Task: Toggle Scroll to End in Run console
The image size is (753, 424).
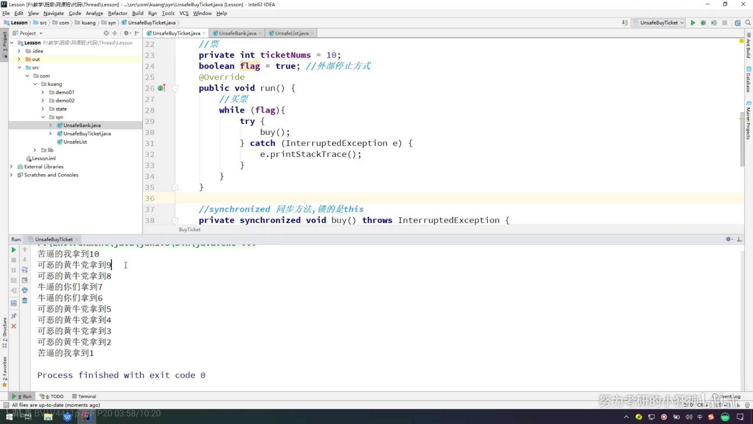Action: pyautogui.click(x=25, y=280)
